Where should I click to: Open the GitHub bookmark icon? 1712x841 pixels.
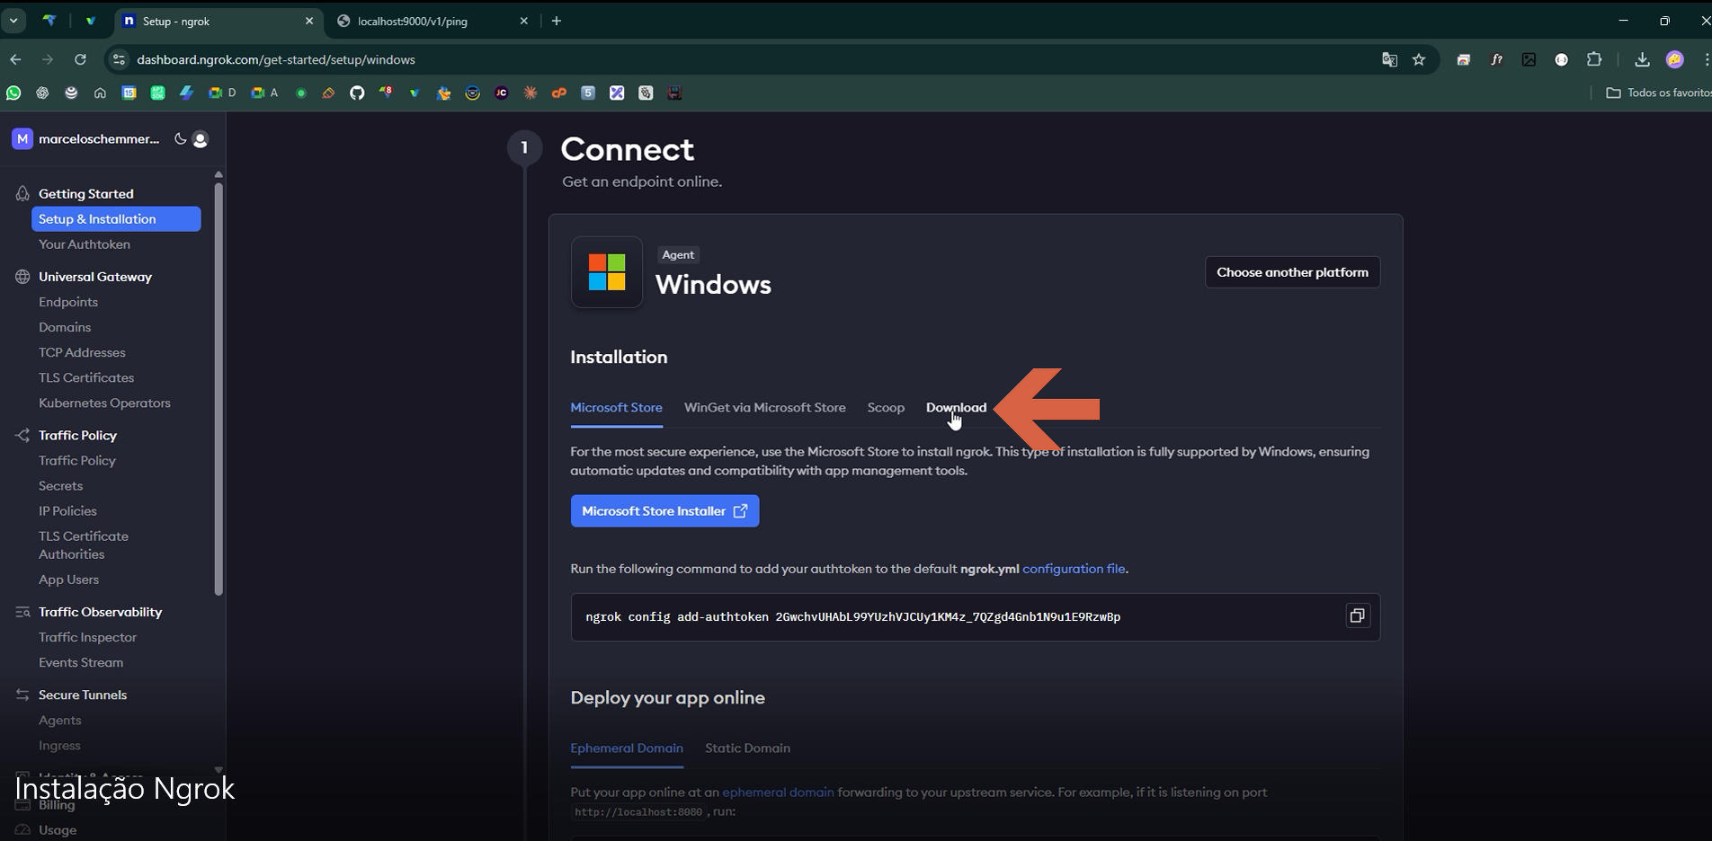pyautogui.click(x=357, y=93)
